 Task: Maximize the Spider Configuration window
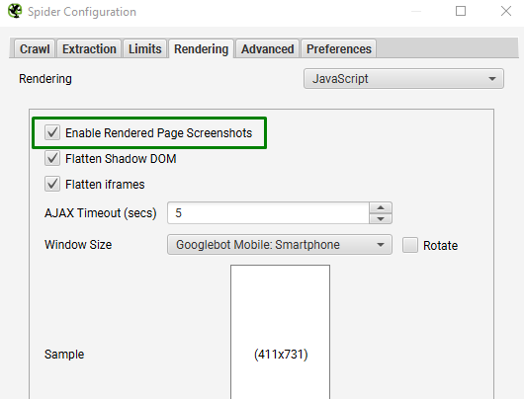coord(461,11)
